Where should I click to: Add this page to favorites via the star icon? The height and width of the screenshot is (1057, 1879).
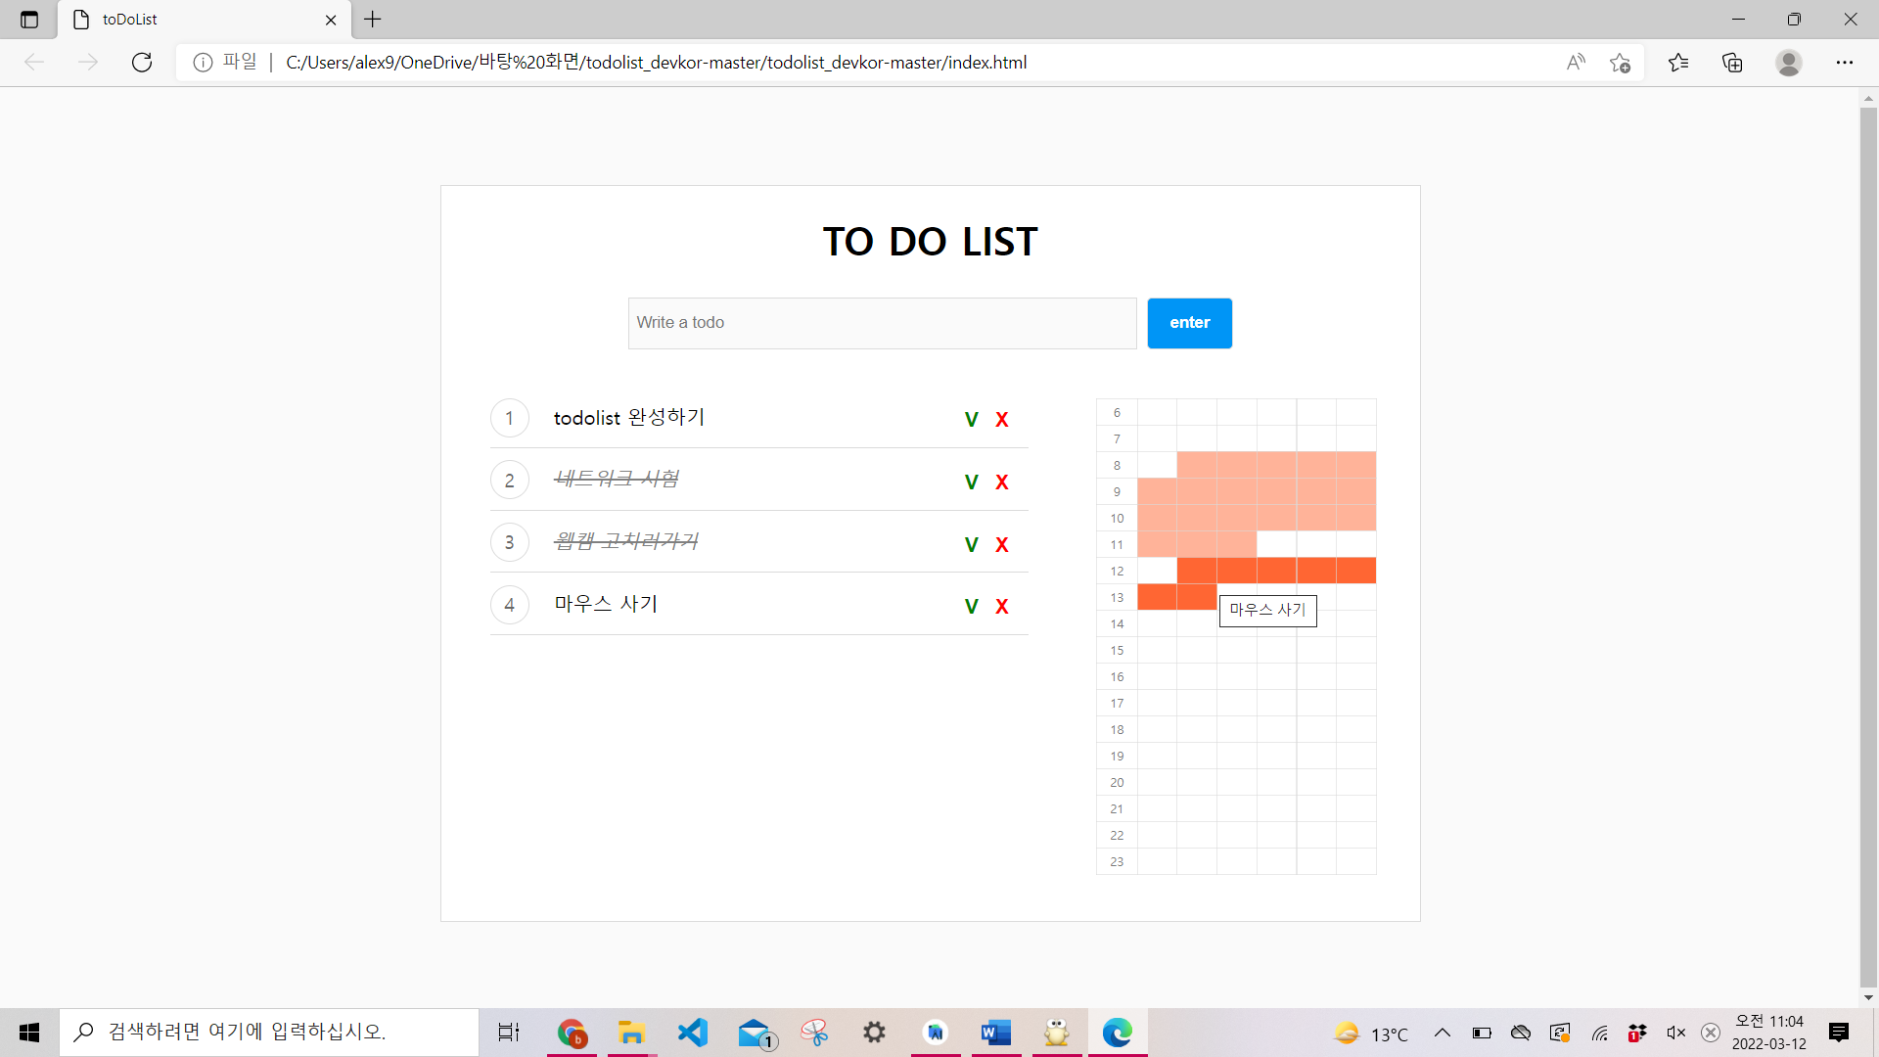[1621, 62]
